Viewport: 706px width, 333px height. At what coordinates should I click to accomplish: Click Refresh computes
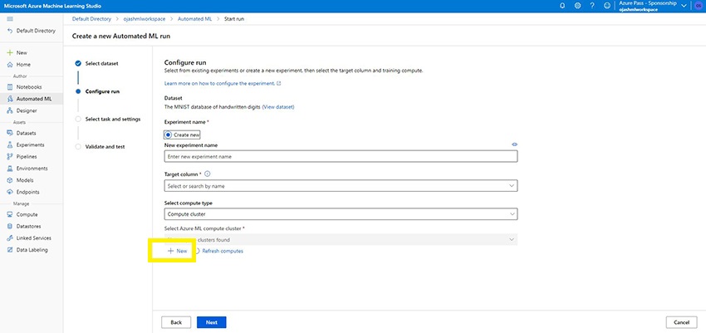coord(222,251)
